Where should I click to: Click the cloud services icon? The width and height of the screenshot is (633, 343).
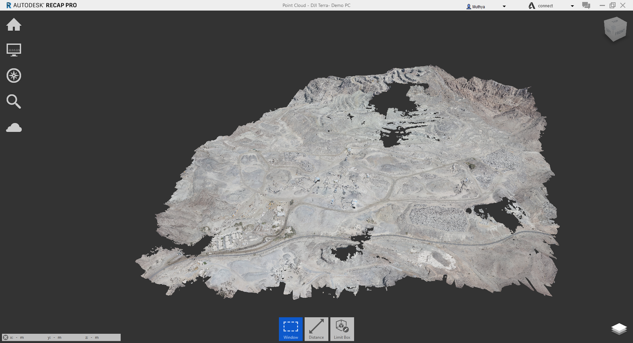pyautogui.click(x=14, y=128)
